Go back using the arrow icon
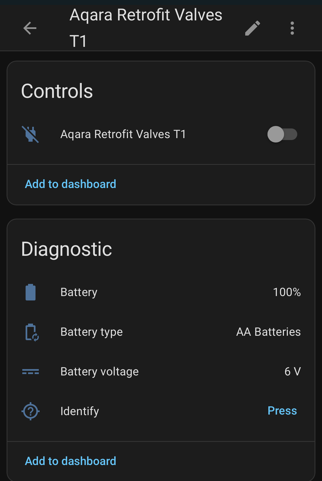This screenshot has height=481, width=322. (30, 28)
